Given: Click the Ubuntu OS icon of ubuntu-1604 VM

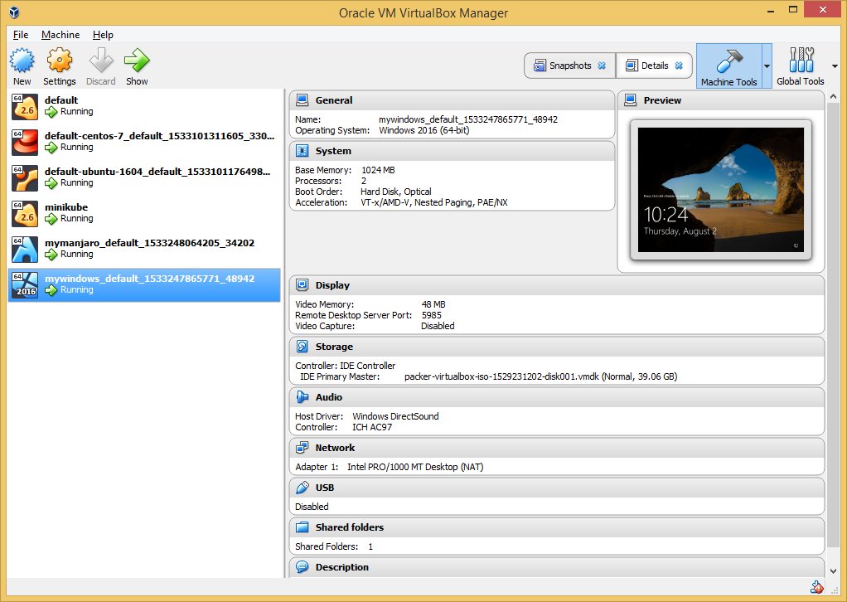Looking at the screenshot, I should pos(25,177).
